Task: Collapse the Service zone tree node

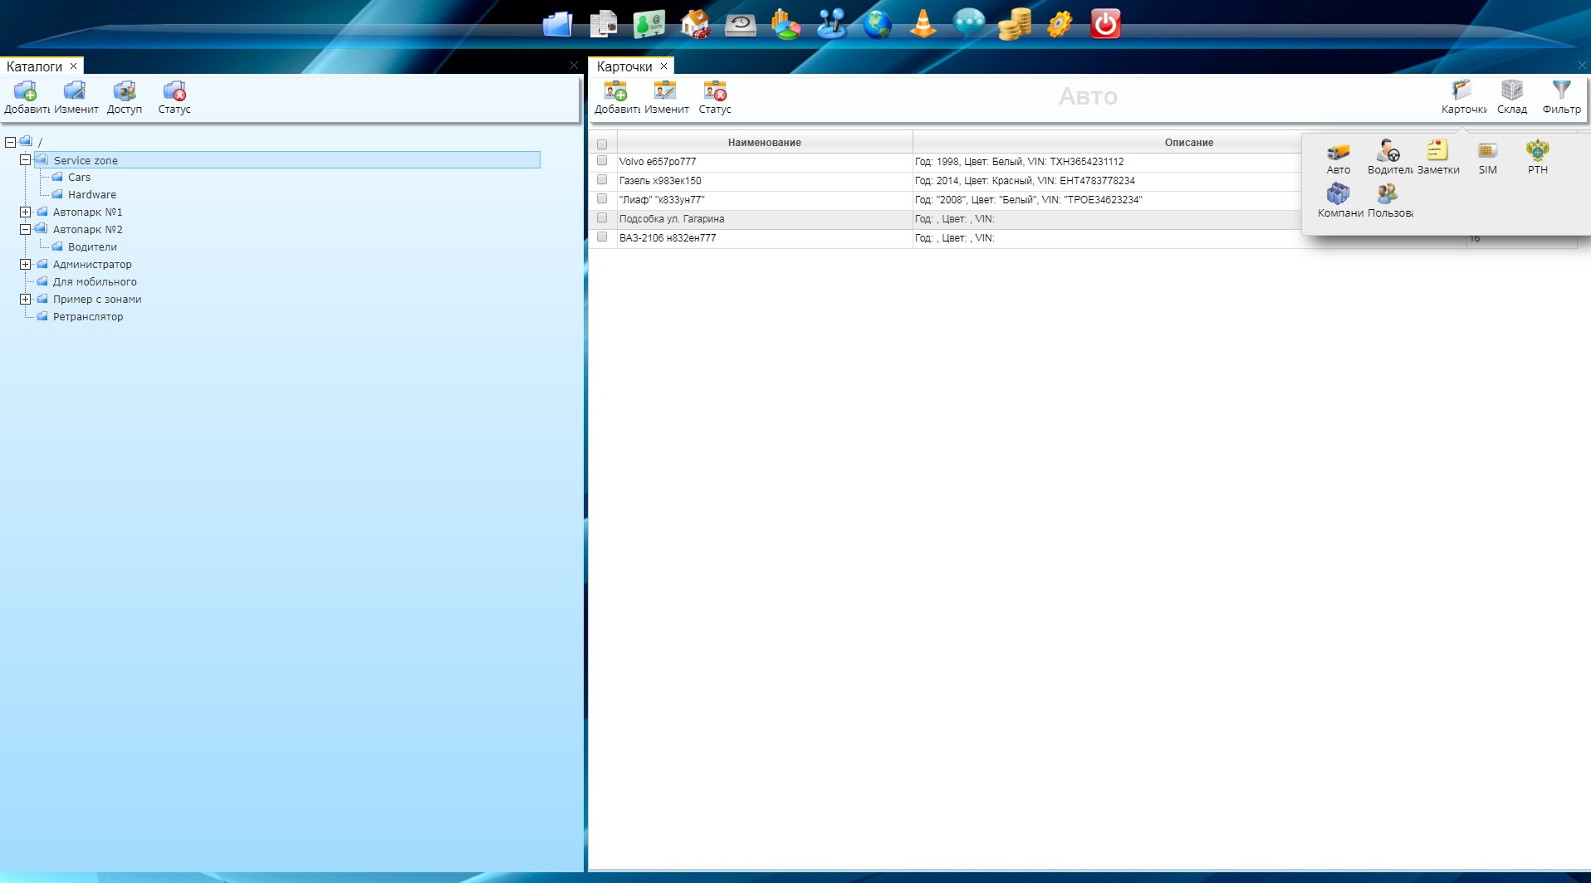Action: coord(26,160)
